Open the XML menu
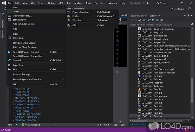 [61, 3]
